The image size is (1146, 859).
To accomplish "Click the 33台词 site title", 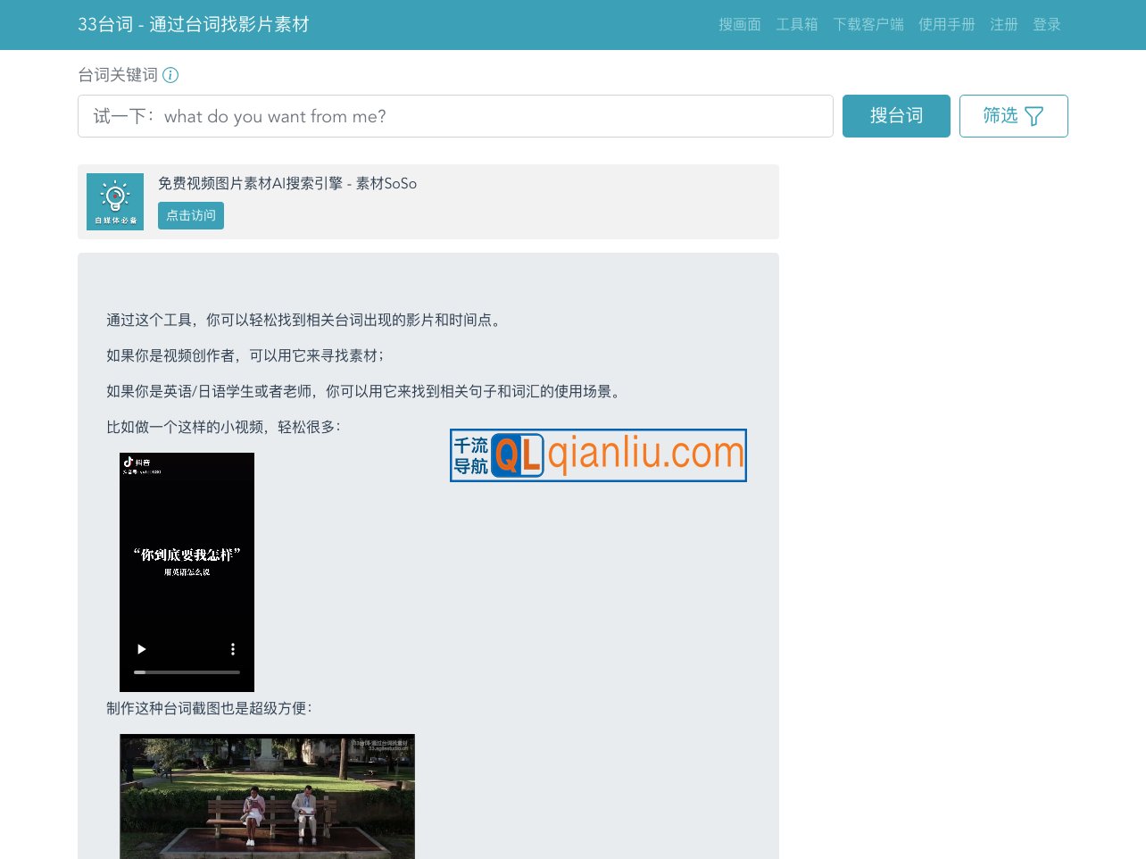I will (x=194, y=25).
